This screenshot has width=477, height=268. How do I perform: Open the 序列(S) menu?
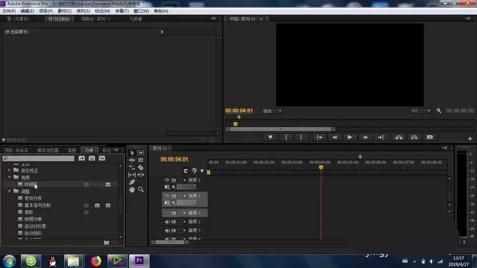pos(83,11)
